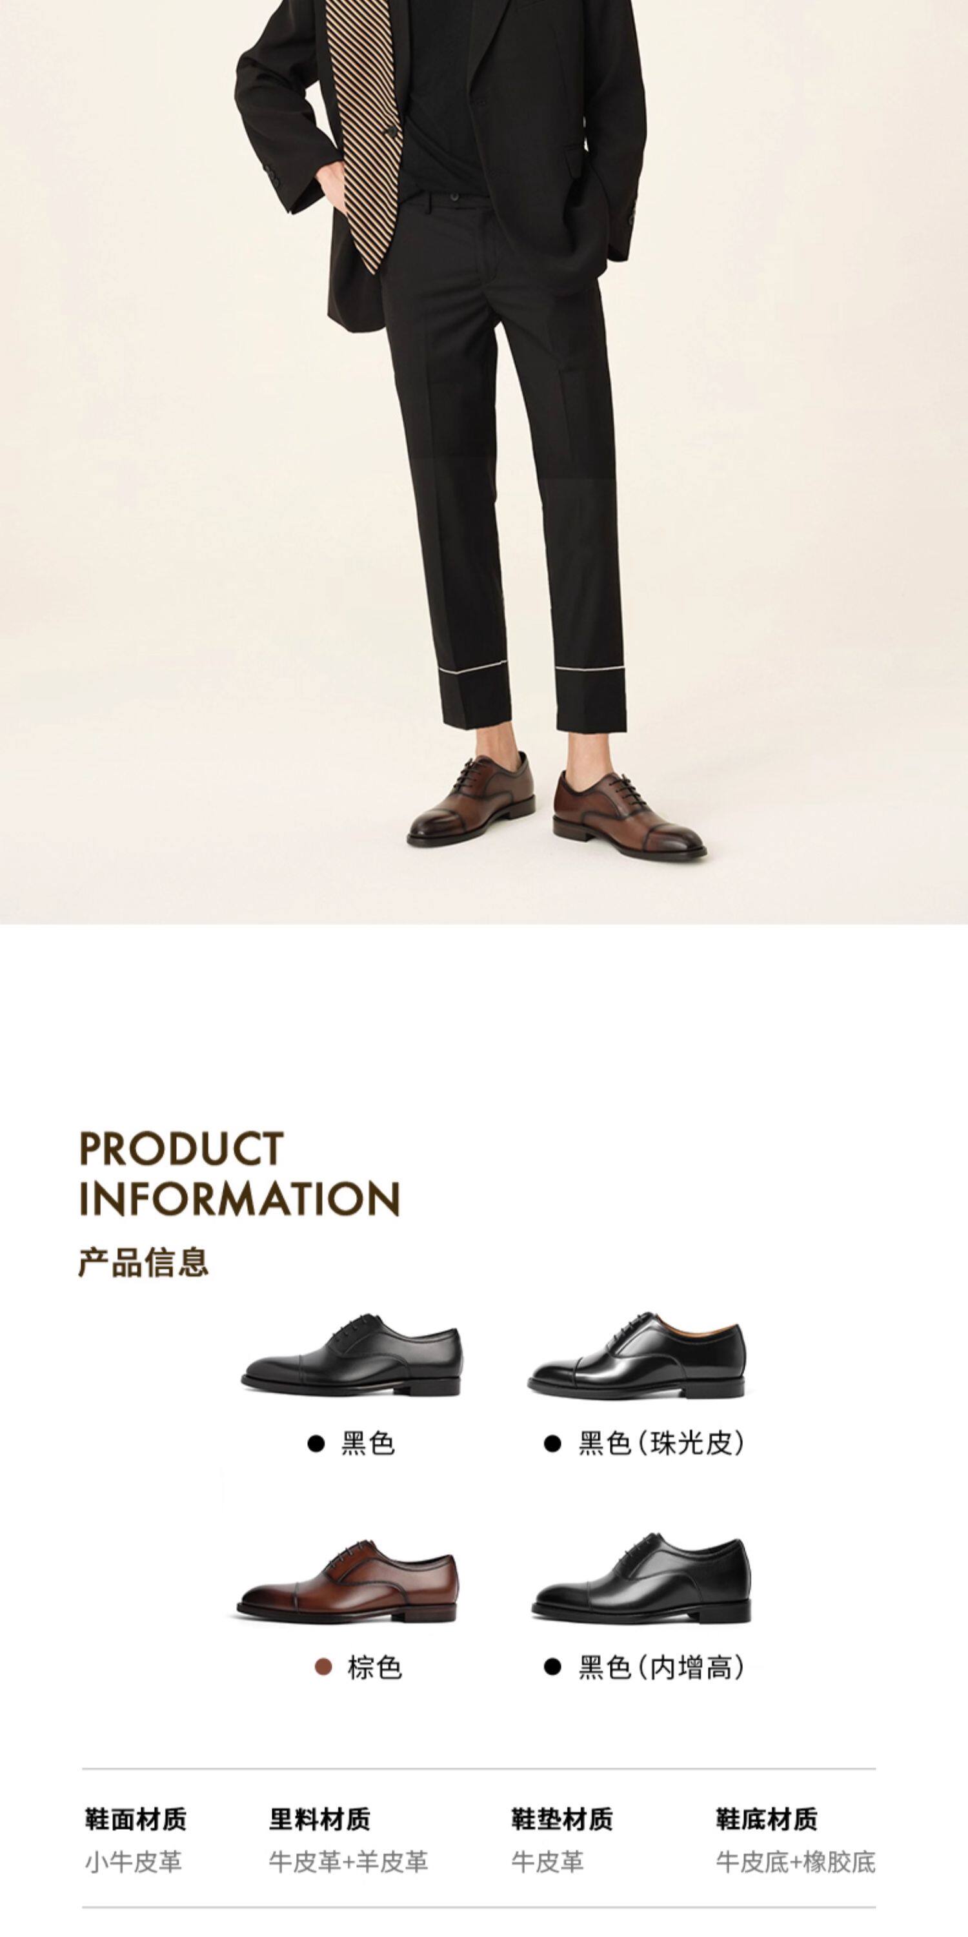Click the 里料材质 column header
Viewport: 968px width, 1937px height.
click(320, 1819)
